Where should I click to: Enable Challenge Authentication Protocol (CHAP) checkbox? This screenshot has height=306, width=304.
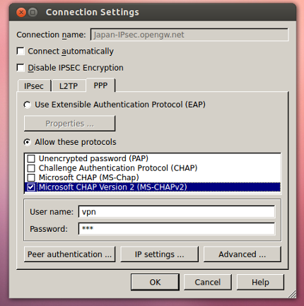(x=31, y=168)
